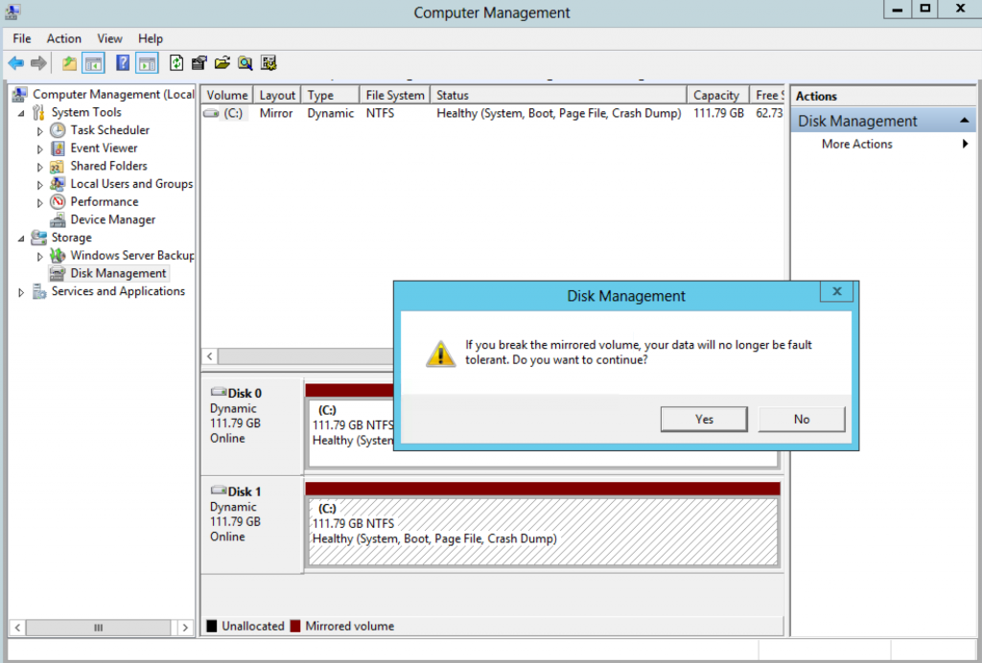Click the Device Manager icon

click(x=58, y=219)
